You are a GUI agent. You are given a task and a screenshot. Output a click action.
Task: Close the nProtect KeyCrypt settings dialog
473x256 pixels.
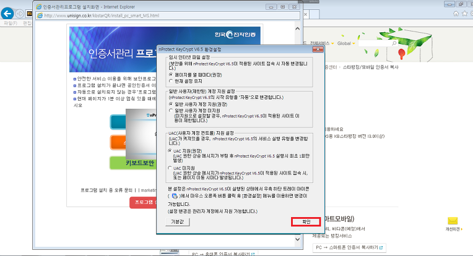(x=318, y=49)
